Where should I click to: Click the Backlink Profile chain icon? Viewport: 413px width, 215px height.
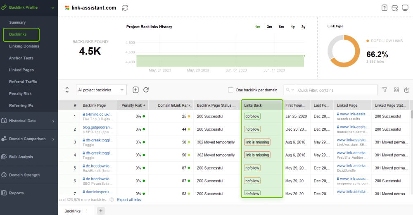click(x=4, y=7)
